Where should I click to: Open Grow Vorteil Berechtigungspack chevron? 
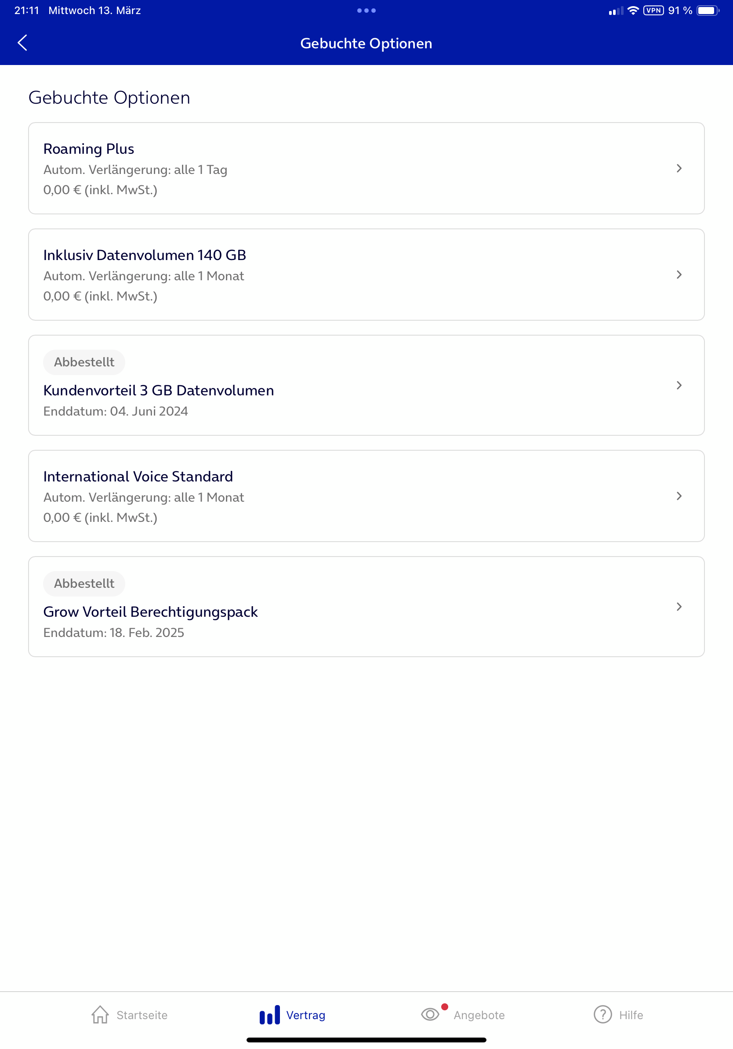click(x=679, y=606)
